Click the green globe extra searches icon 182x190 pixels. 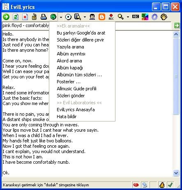pyautogui.click(x=53, y=17)
